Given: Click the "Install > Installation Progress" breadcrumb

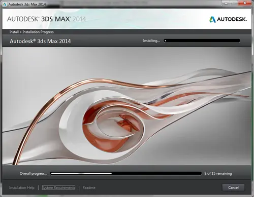Looking at the screenshot, I should tap(31, 32).
